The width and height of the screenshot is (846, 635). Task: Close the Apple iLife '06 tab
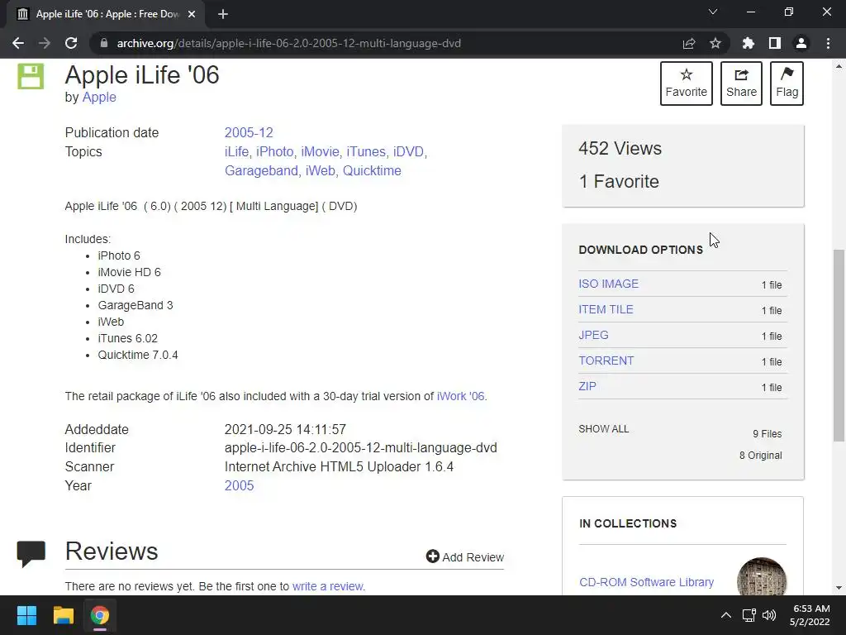192,14
